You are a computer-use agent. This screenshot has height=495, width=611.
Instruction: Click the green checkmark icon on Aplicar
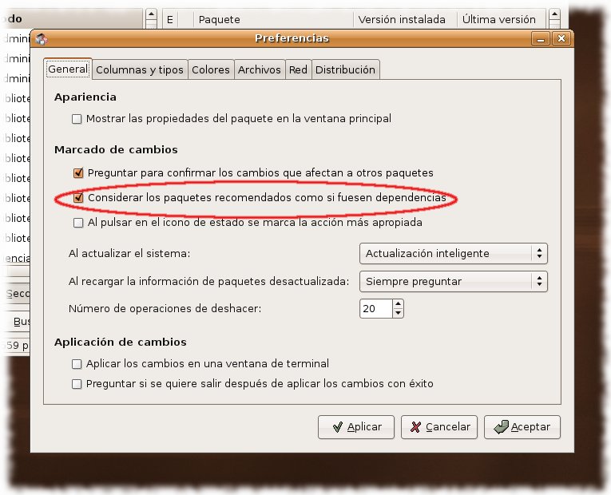click(338, 427)
